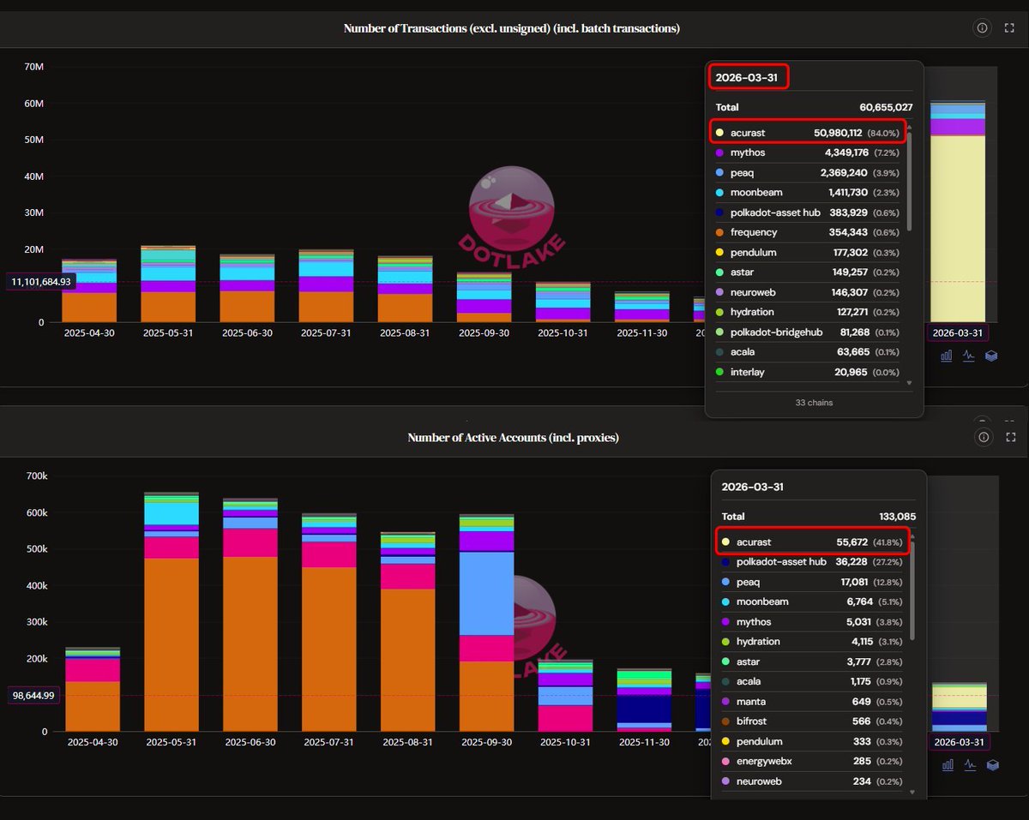Click 2025-11-30 bar in Active Accounts chart

[644, 700]
